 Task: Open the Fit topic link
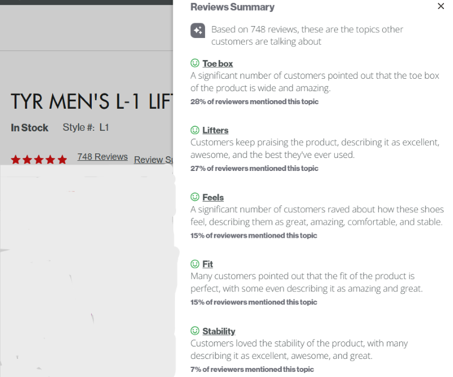click(x=207, y=264)
